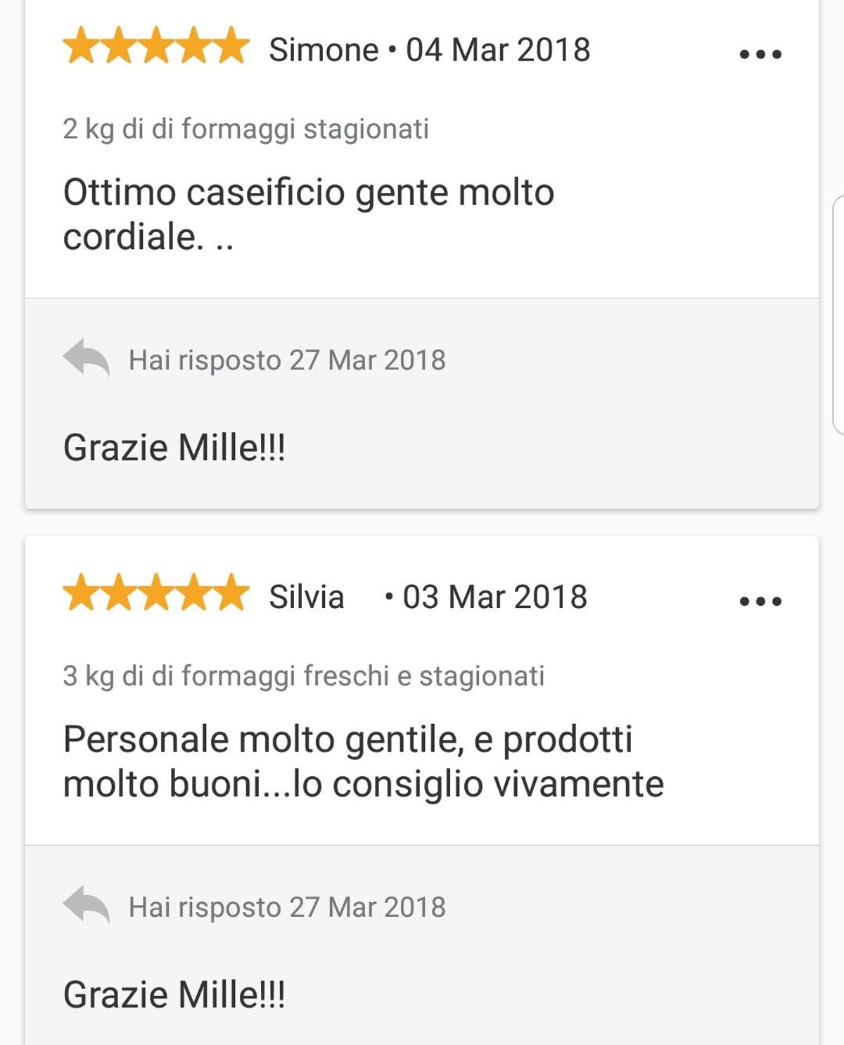844x1045 pixels.
Task: Click the date 03 Mar 2018
Action: click(494, 597)
